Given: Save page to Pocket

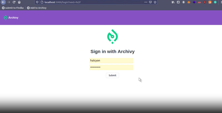Looking at the screenshot, I should (150, 2).
